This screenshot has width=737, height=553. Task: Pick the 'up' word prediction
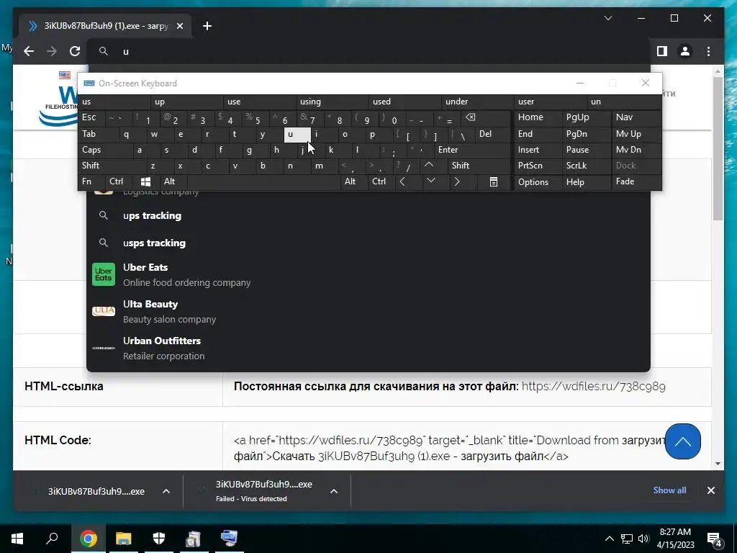[188, 102]
